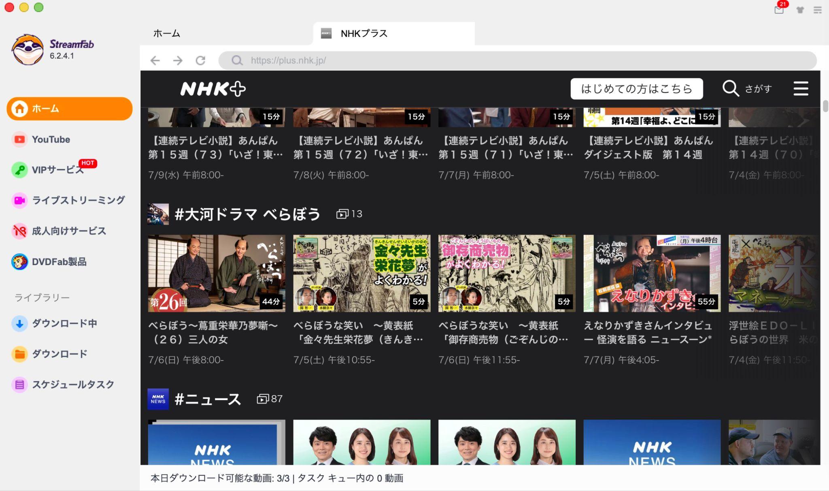
Task: Click the 44分 duration badge
Action: (x=271, y=301)
